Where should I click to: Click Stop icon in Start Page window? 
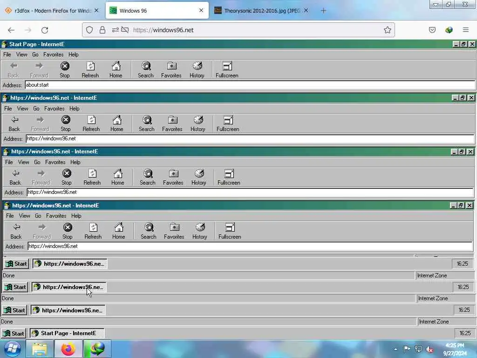tap(64, 70)
